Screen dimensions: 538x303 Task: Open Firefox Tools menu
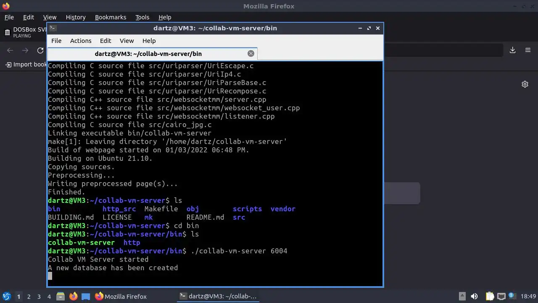(x=142, y=17)
